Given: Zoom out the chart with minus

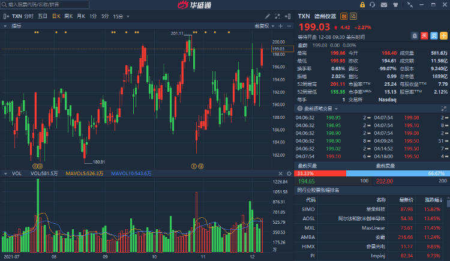Looking at the screenshot, I should tap(289, 26).
